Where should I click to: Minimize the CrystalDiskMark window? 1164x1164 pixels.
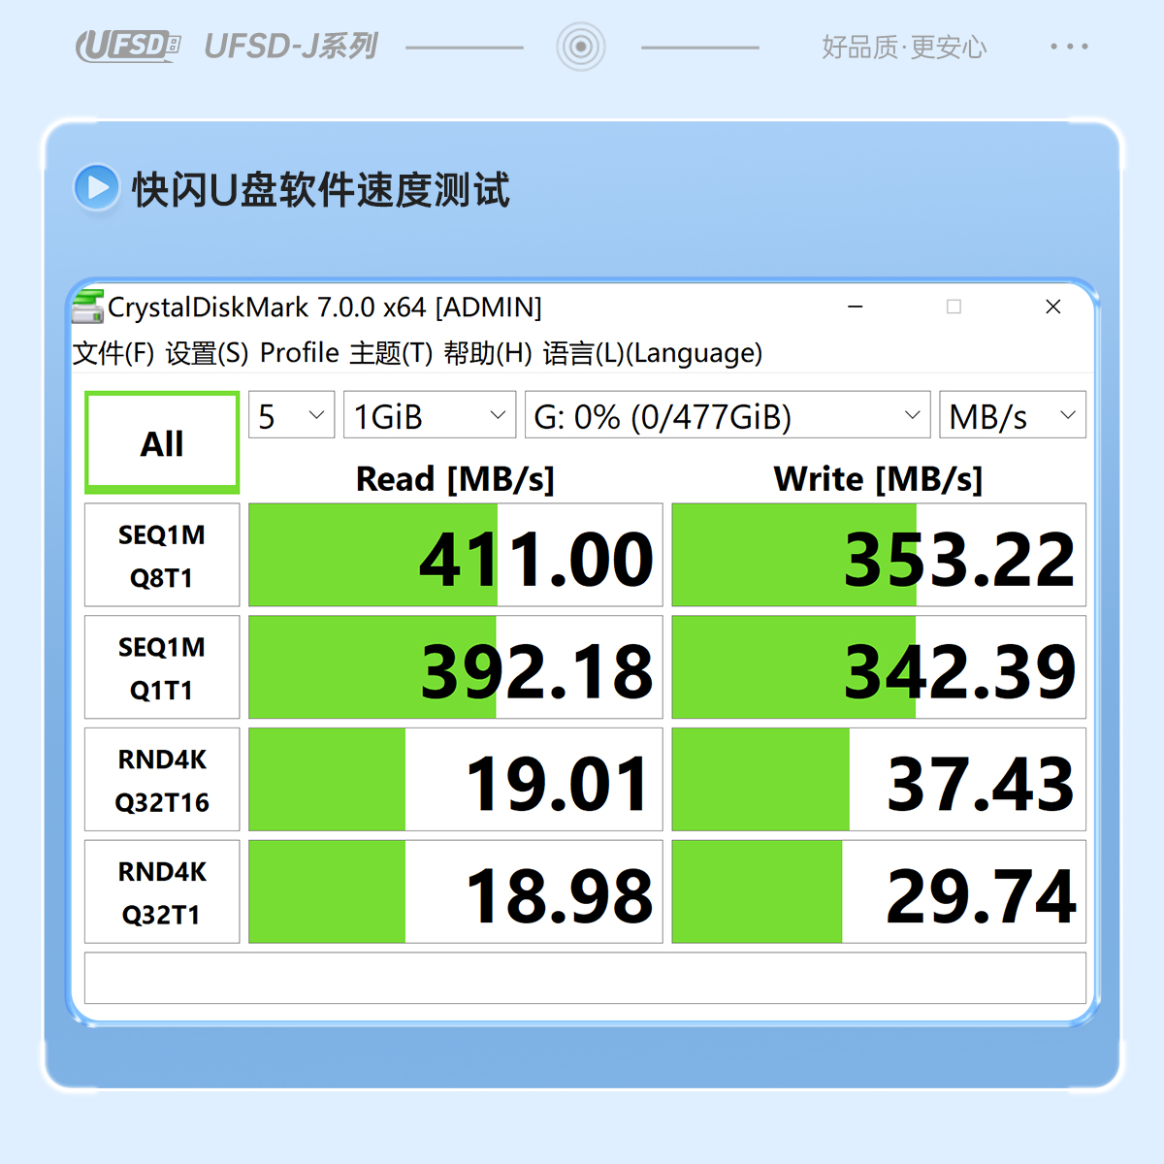tap(856, 307)
